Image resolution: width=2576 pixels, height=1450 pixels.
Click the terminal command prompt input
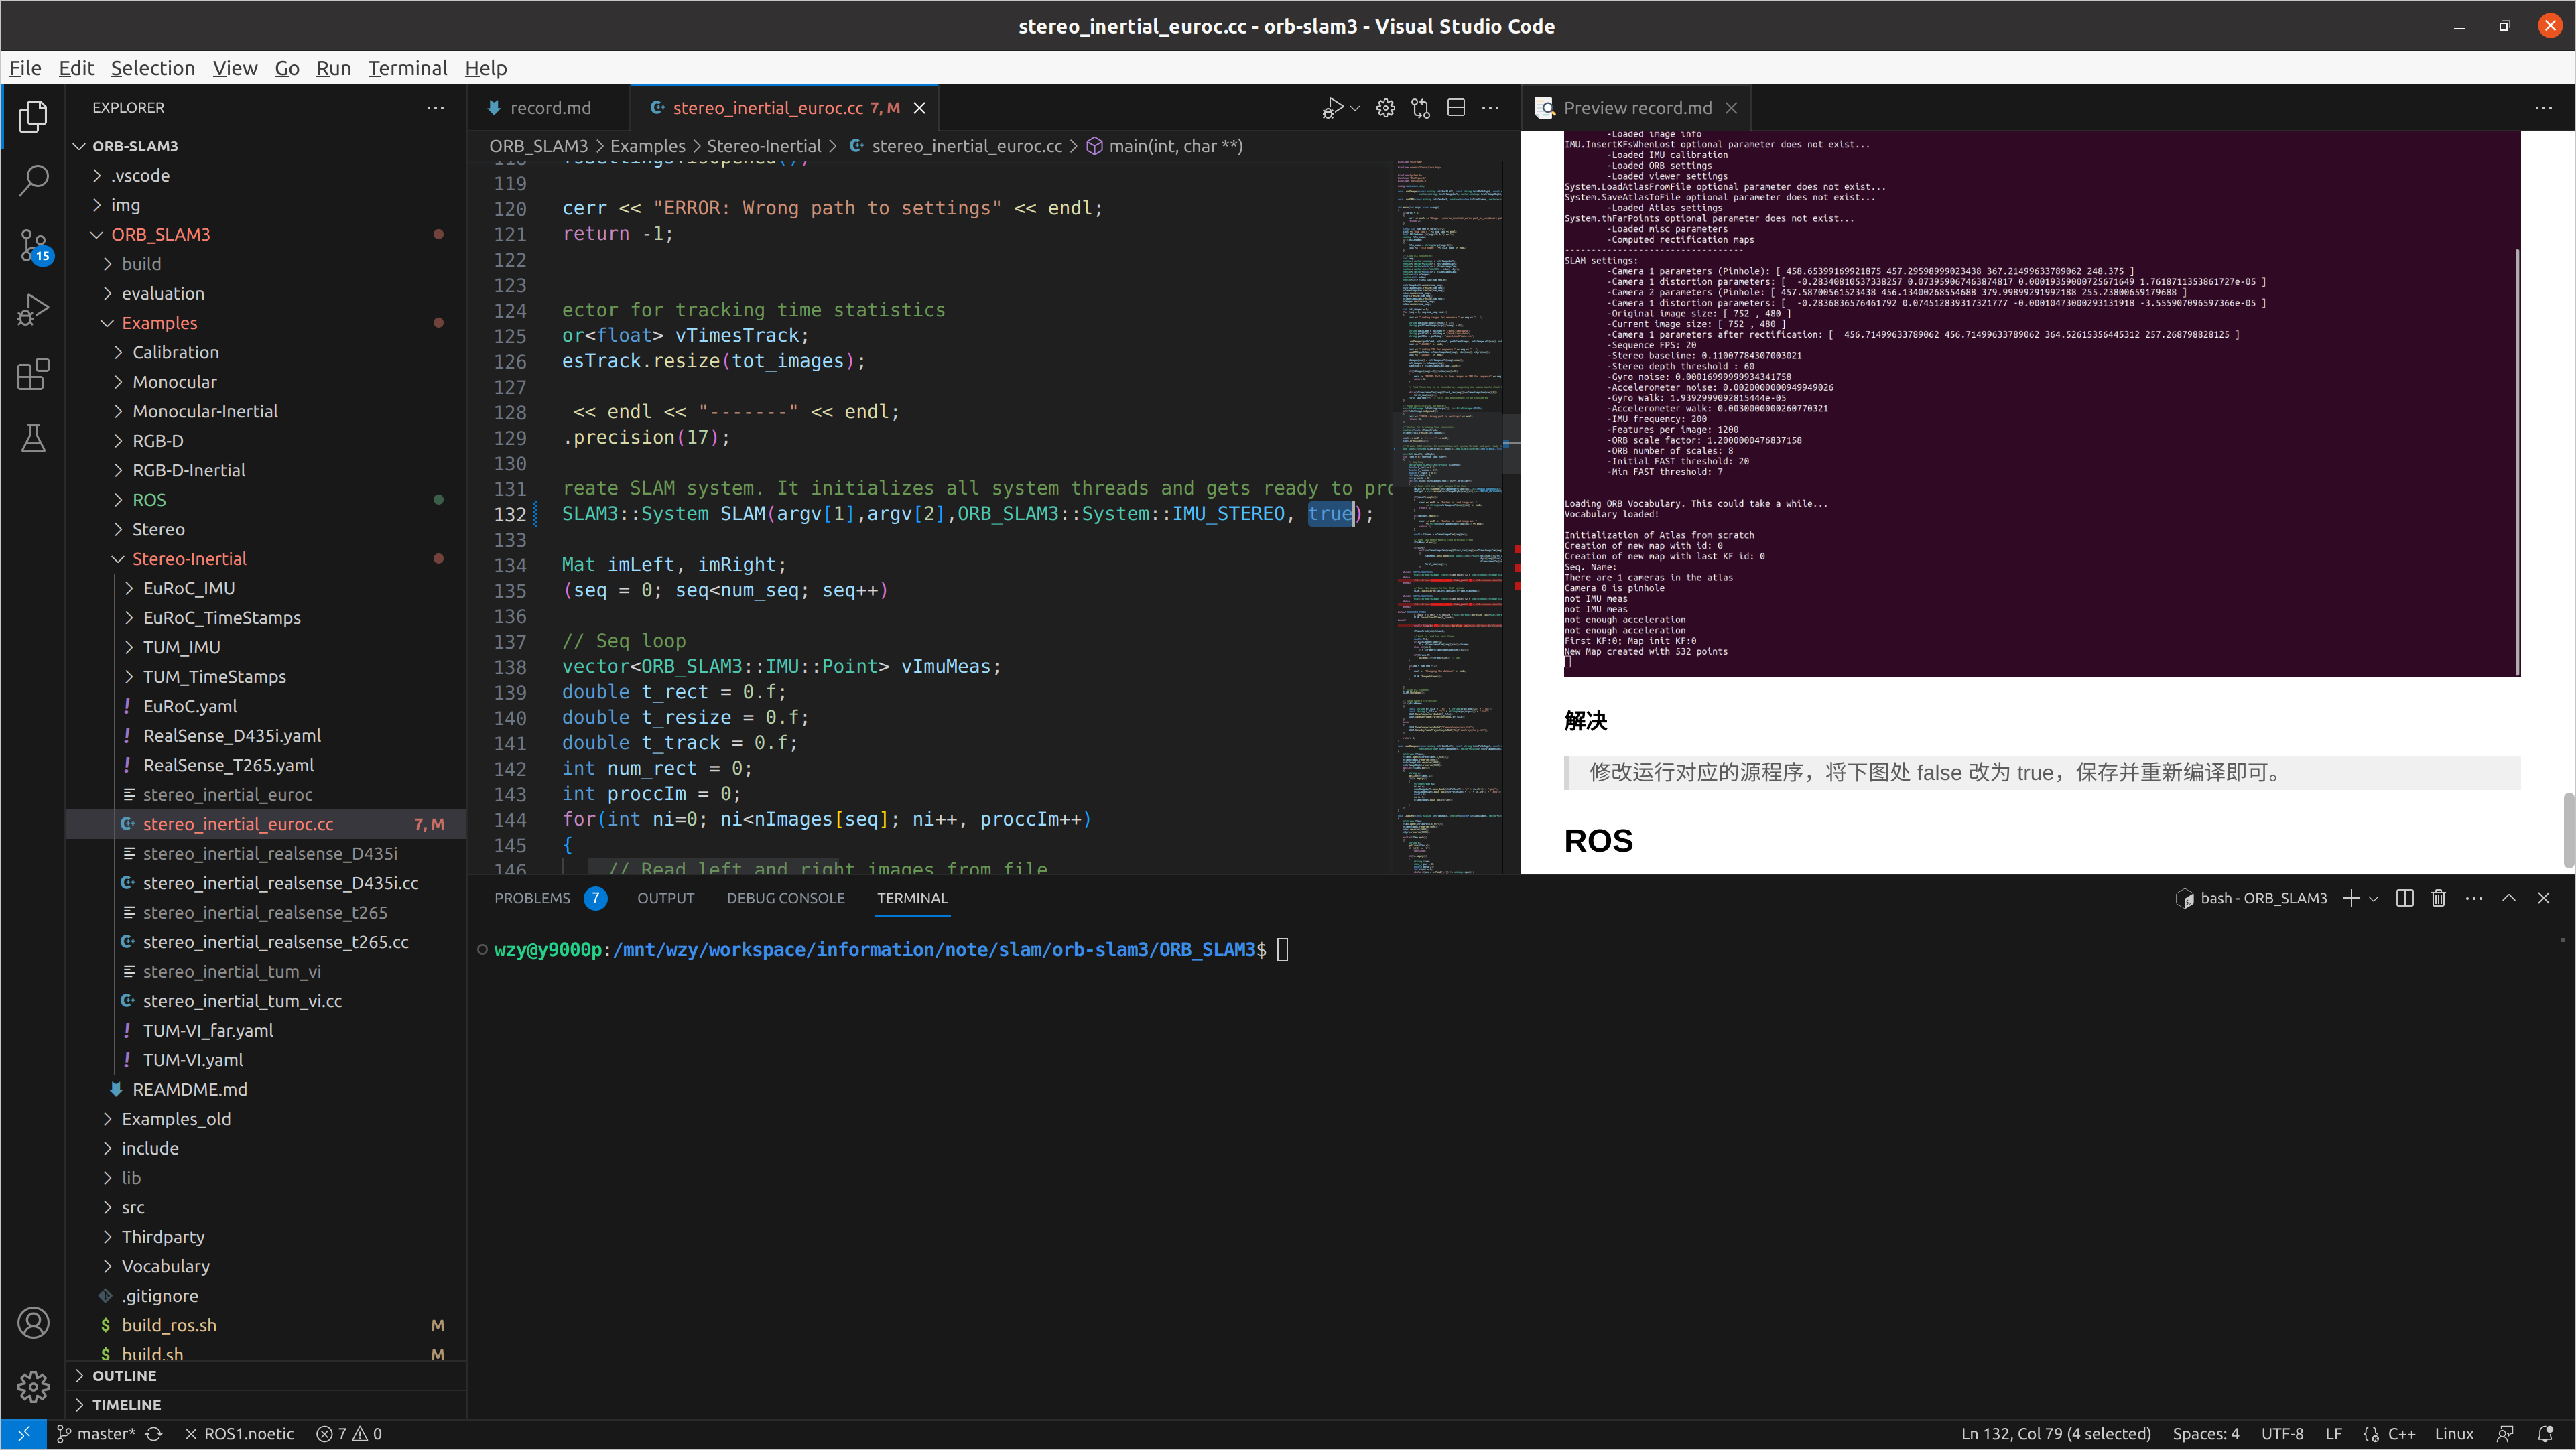tap(1283, 950)
